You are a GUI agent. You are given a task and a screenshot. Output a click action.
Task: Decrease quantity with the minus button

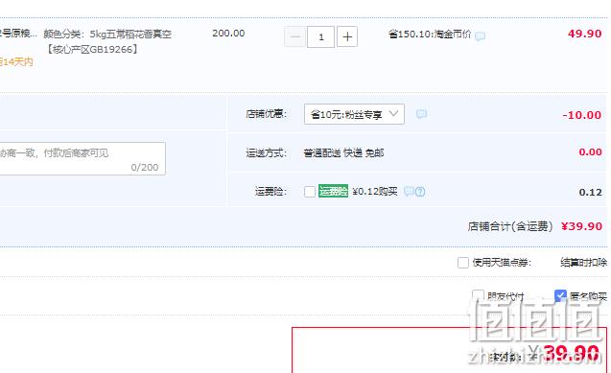(x=295, y=37)
